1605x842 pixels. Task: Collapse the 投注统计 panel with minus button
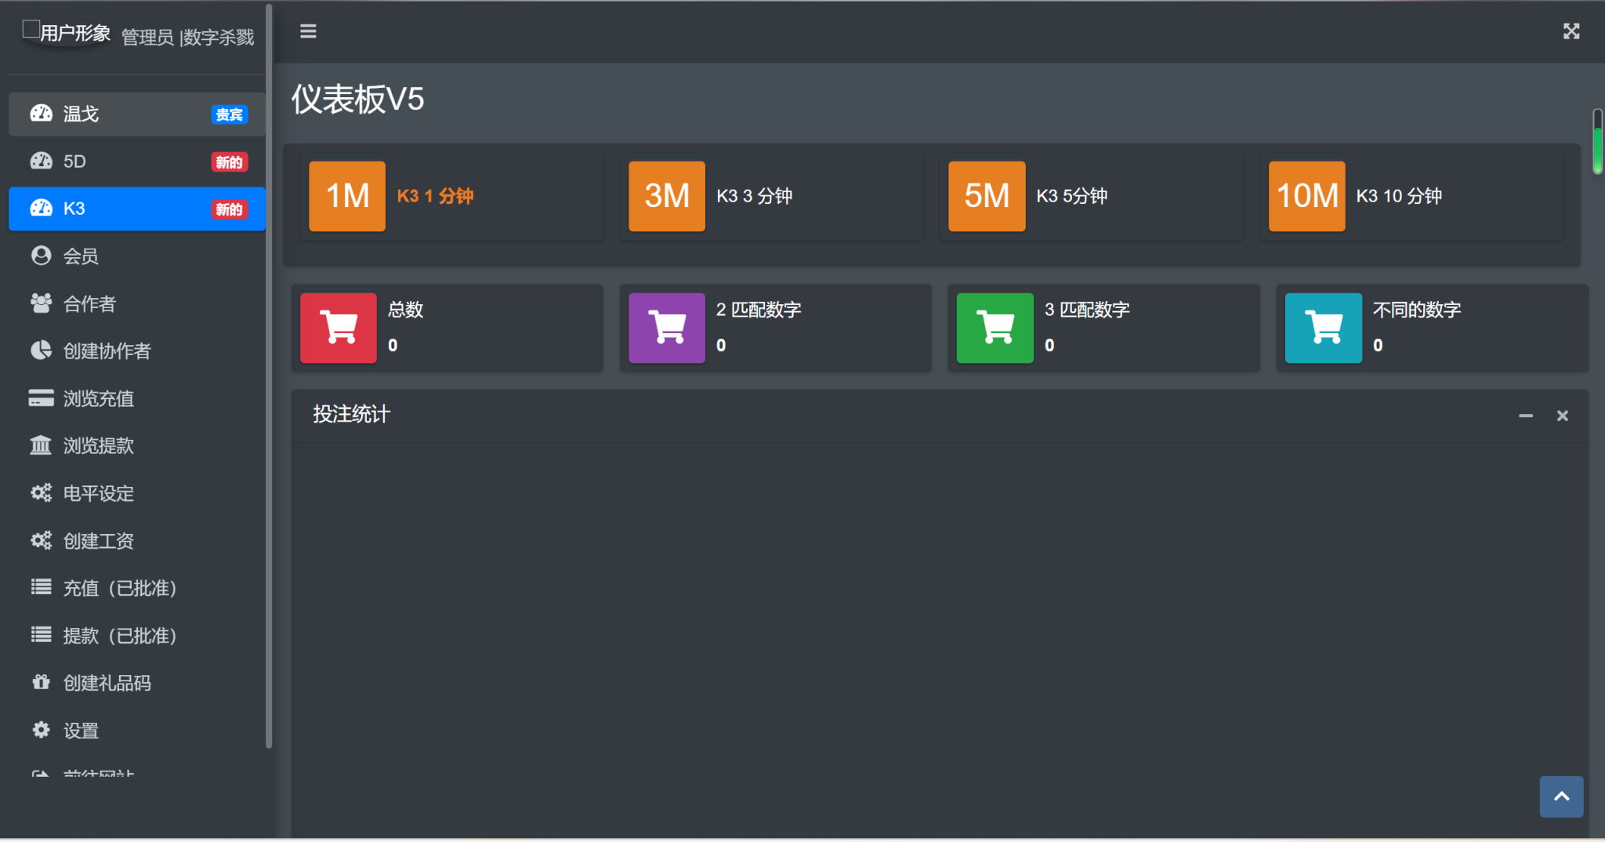[1525, 416]
